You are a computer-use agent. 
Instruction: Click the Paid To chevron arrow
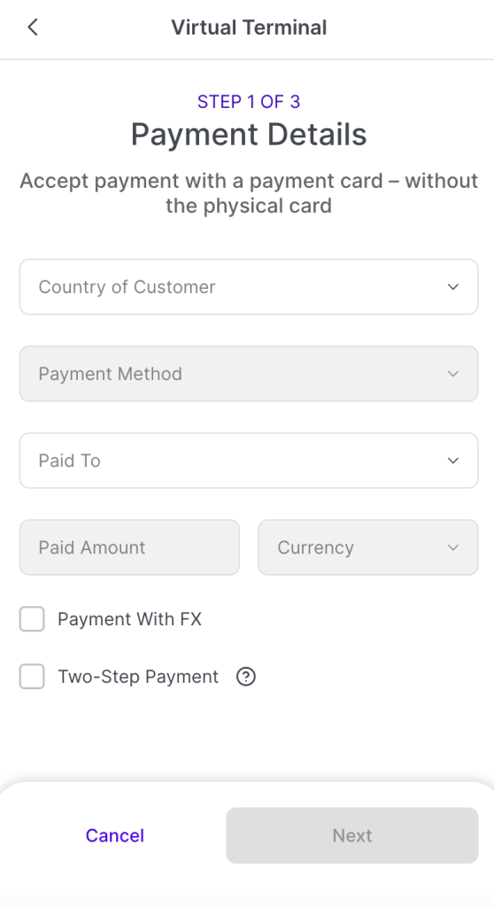(x=453, y=461)
